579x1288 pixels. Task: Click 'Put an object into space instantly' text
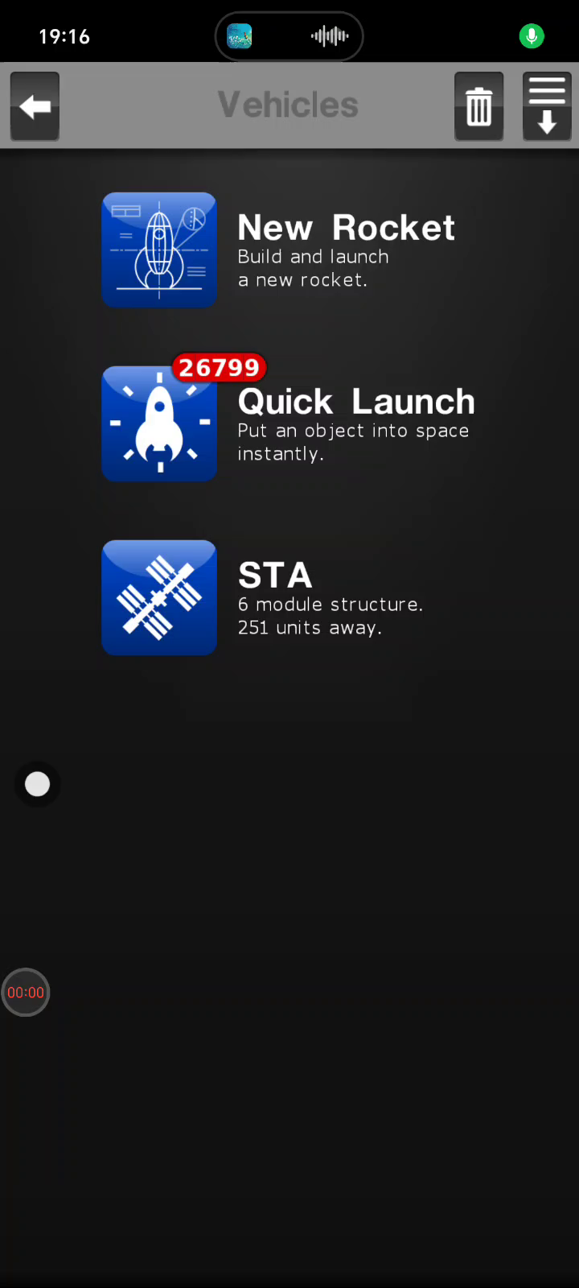353,442
